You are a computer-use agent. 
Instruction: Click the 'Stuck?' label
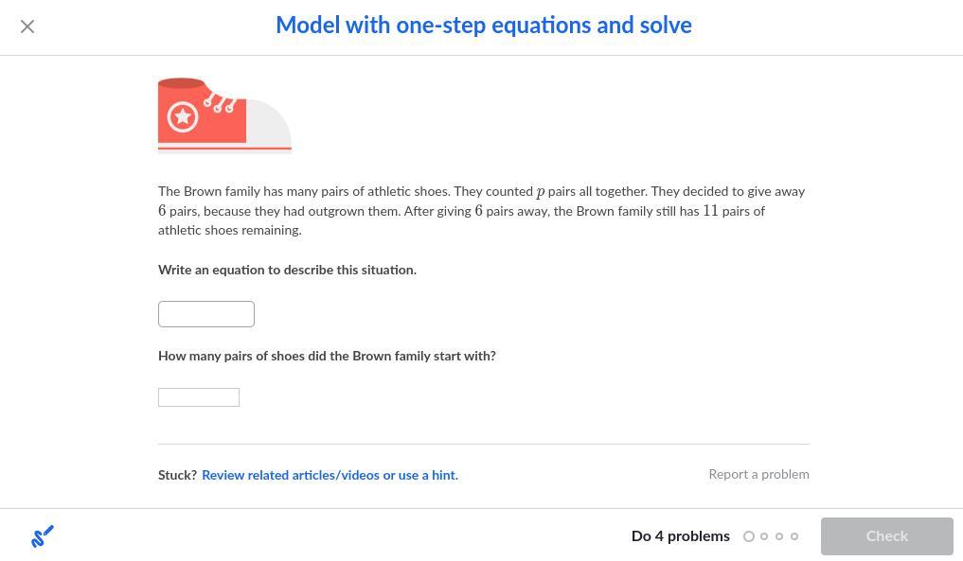click(x=177, y=475)
